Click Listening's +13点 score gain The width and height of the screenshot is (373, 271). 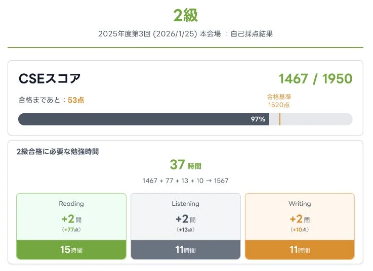point(185,230)
